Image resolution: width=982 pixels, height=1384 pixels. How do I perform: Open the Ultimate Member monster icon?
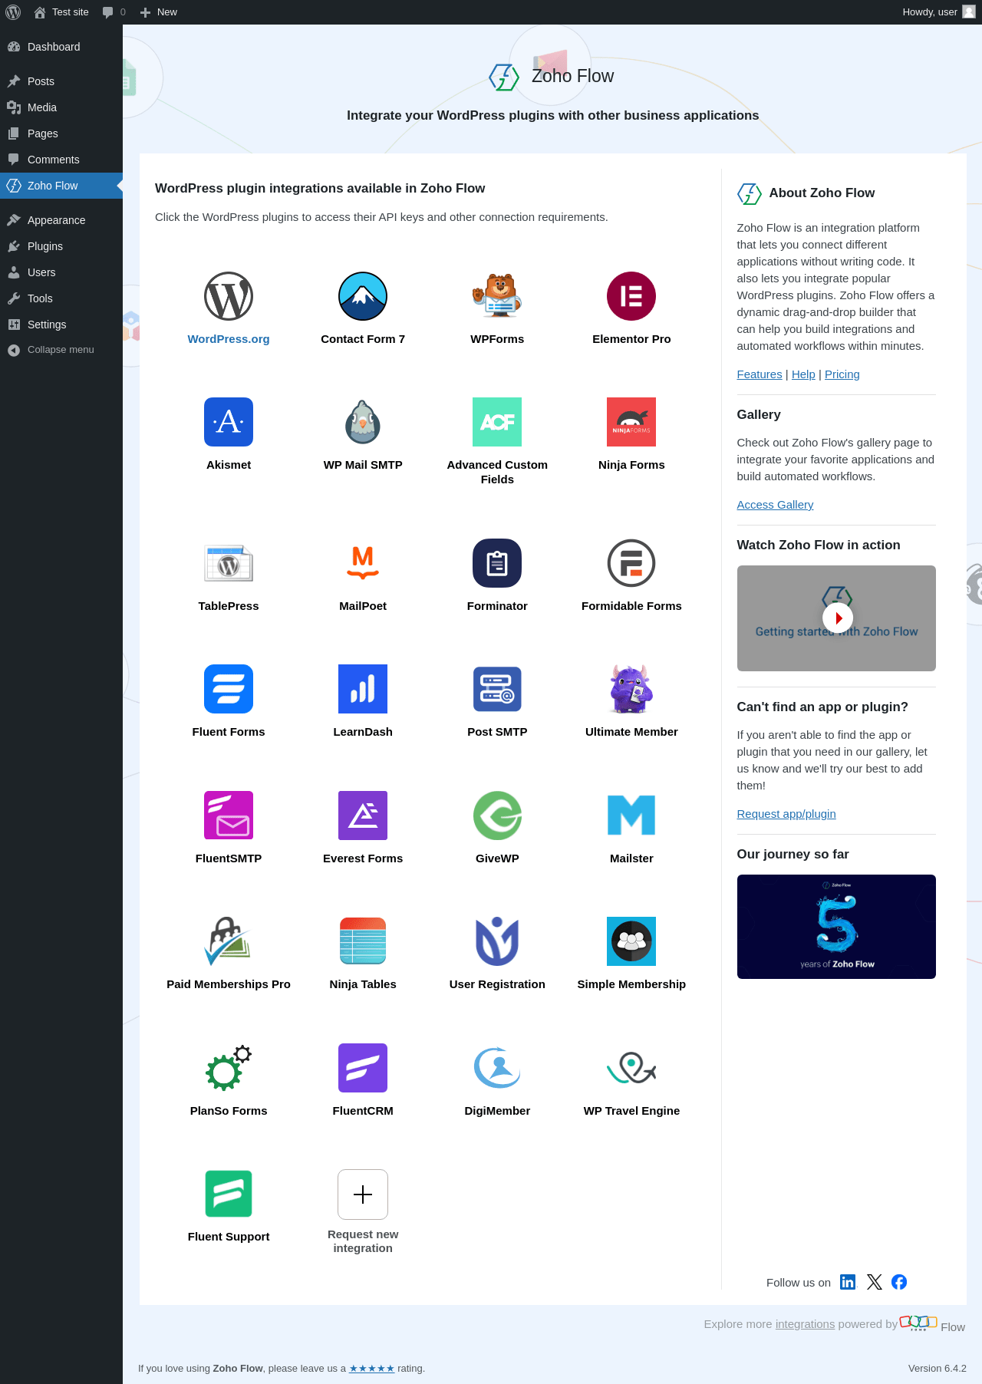pyautogui.click(x=631, y=689)
